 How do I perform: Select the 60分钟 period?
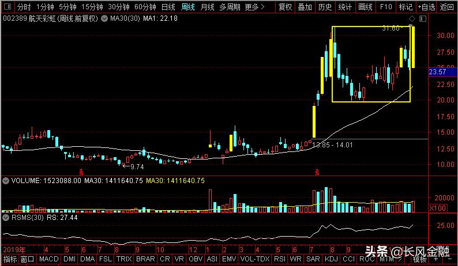click(145, 7)
